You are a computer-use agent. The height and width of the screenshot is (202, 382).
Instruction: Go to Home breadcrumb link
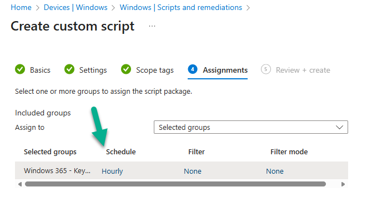coord(21,8)
